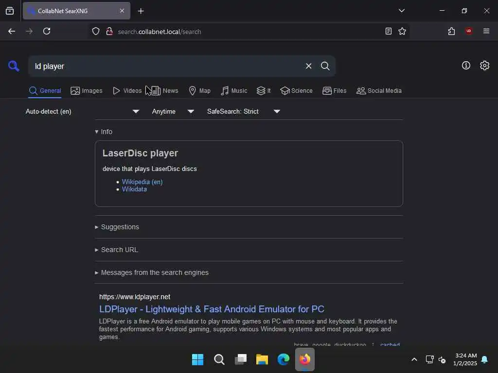
Task: Reload the current page
Action: (x=47, y=31)
